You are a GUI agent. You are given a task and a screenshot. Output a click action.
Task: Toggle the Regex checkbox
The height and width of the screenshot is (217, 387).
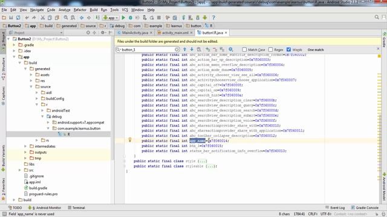pos(270,49)
